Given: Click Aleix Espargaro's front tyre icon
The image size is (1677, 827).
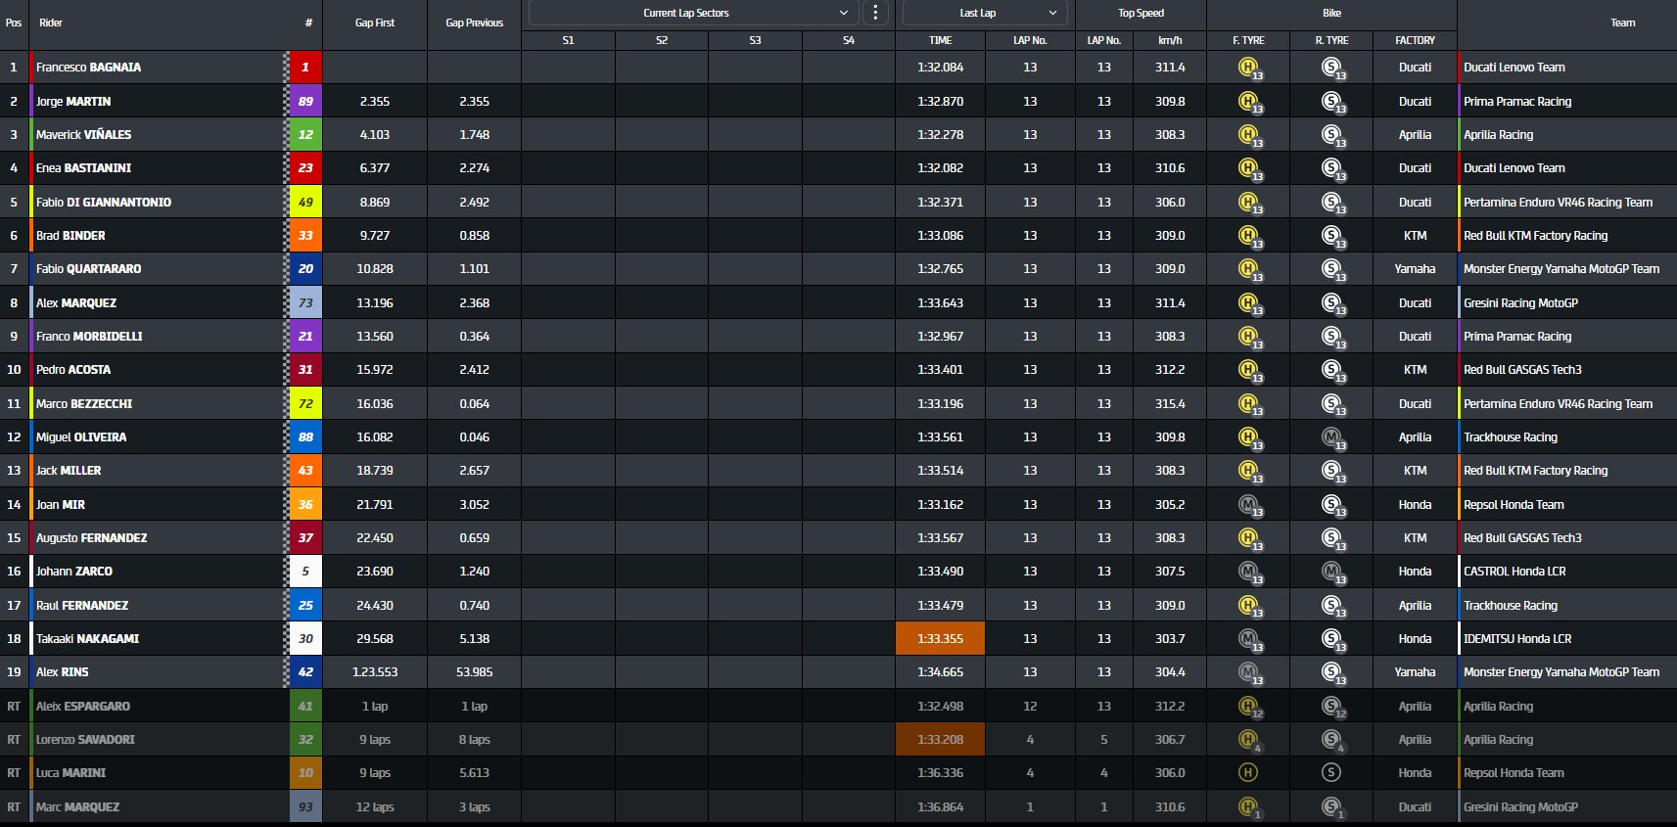Looking at the screenshot, I should pyautogui.click(x=1247, y=706).
